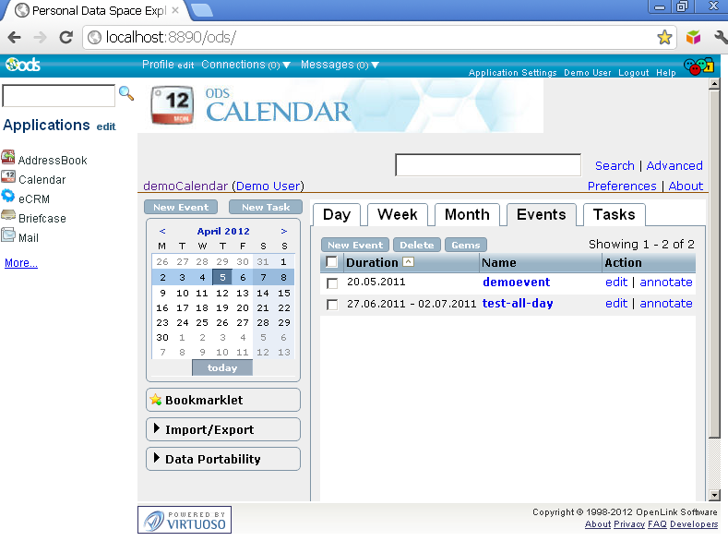Click the magnifying glass search icon
Viewport: 728px width, 541px height.
pos(126,94)
